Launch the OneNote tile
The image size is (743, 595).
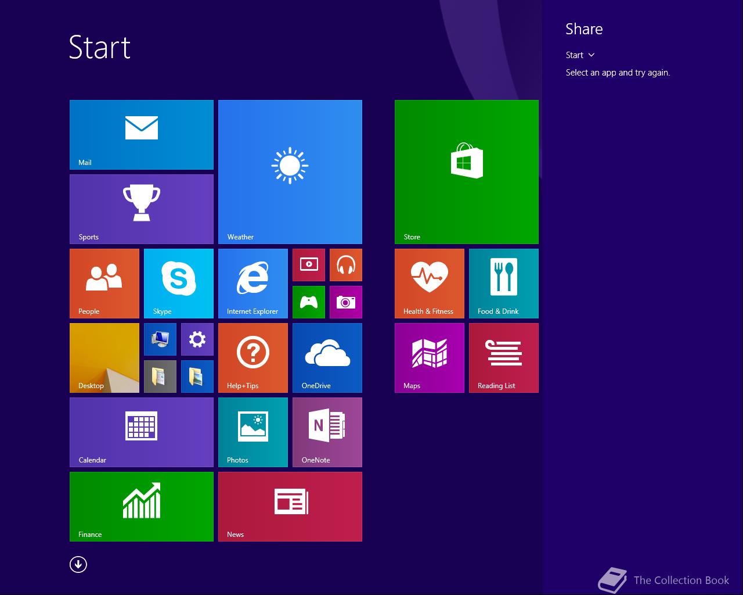coord(327,432)
